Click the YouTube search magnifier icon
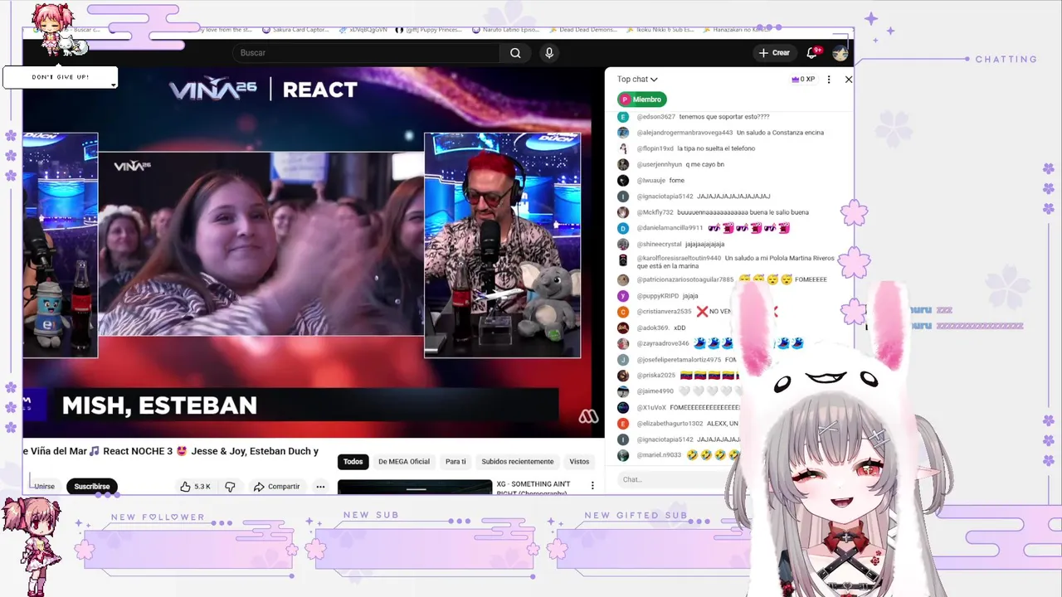This screenshot has height=597, width=1062. click(515, 53)
